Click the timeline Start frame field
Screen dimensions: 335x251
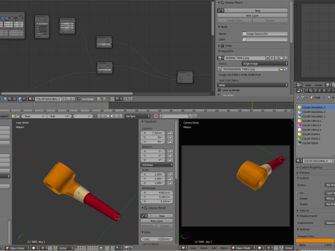coord(34,116)
